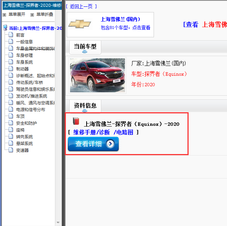
Task: Click the document icon next to 车身修理
Action: (11, 55)
